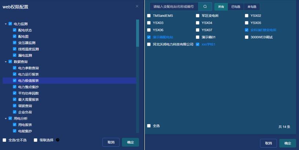Select the 所有 filter tab
Image resolution: width=299 pixels, height=150 pixels.
pos(221,7)
